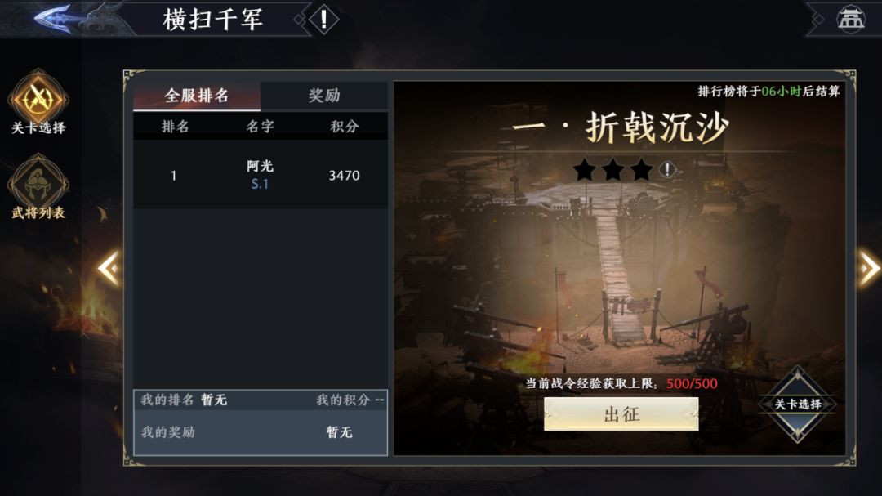Click the 排名 column header
The height and width of the screenshot is (496, 882).
[175, 127]
